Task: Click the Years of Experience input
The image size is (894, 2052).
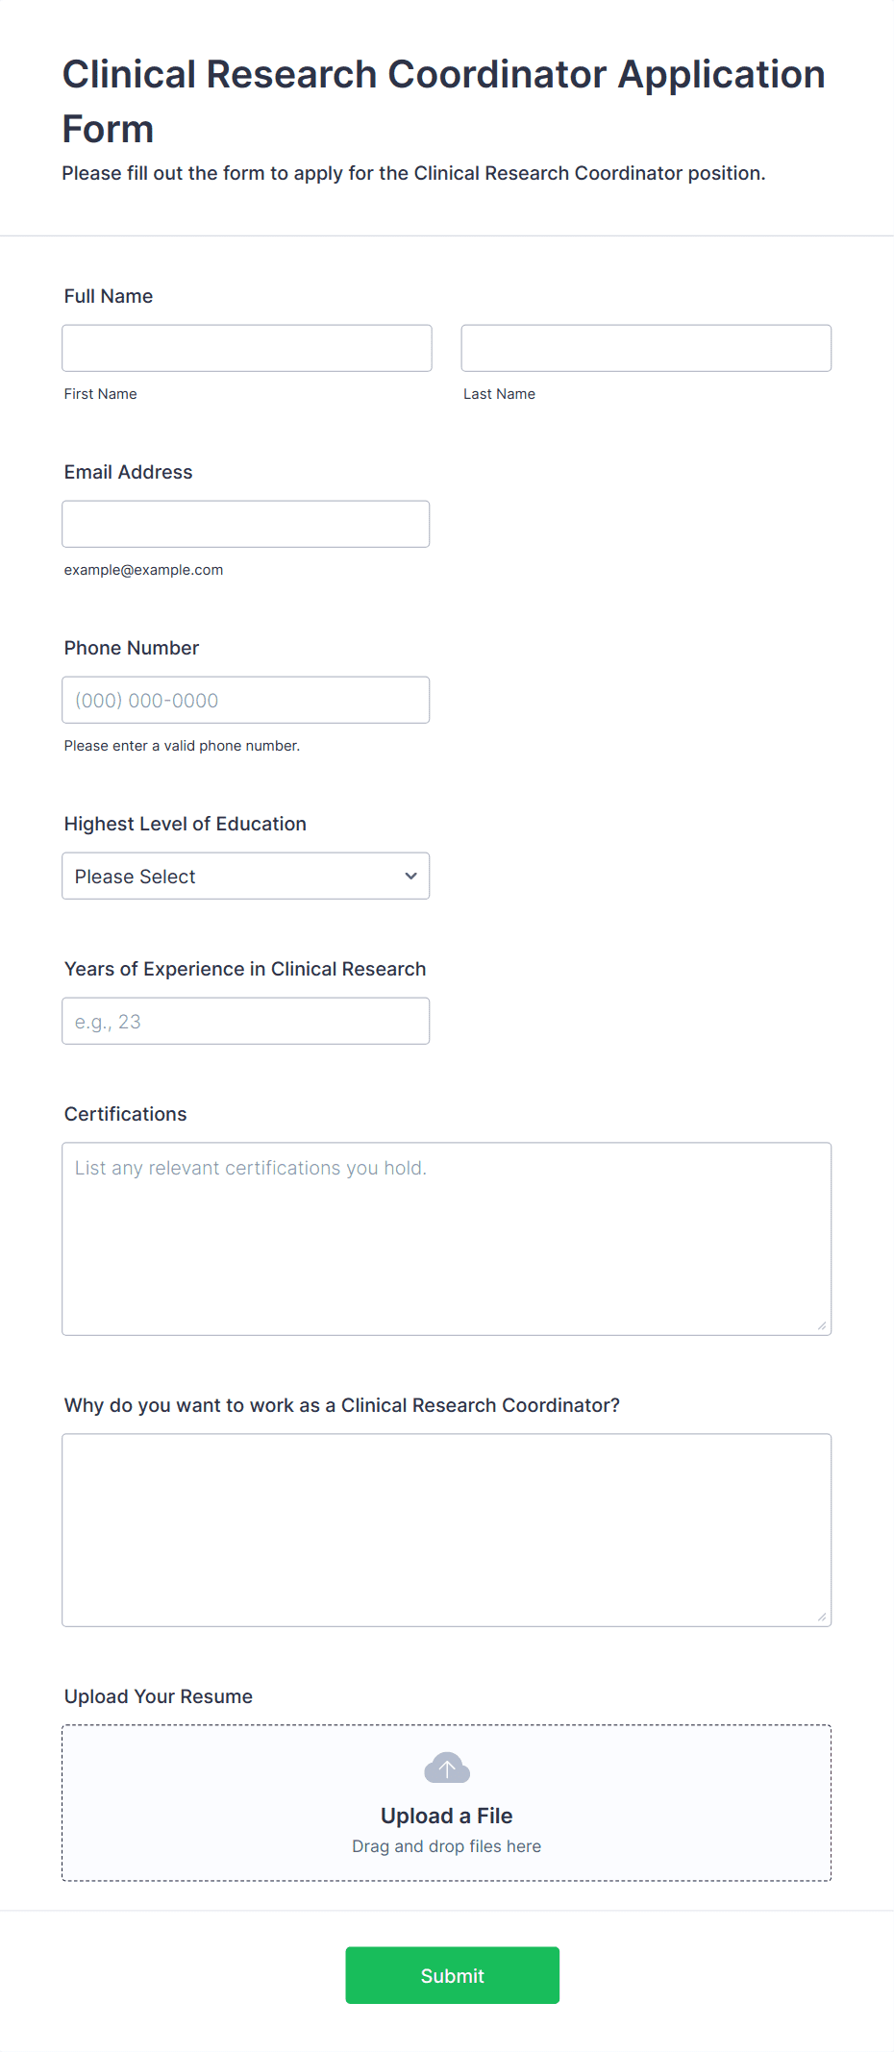Action: tap(245, 1021)
